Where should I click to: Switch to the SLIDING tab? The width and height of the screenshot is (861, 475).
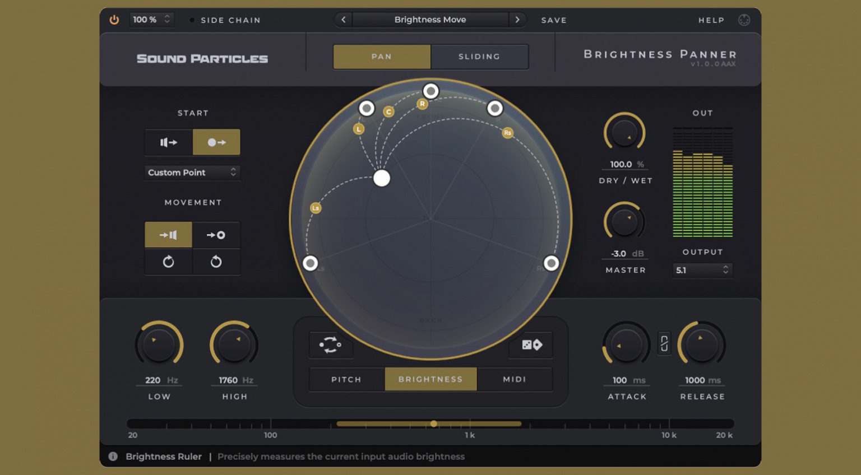pyautogui.click(x=479, y=57)
